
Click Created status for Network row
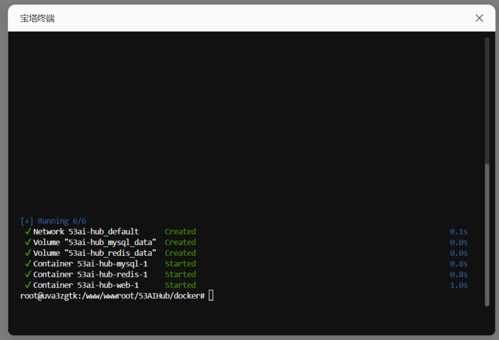pyautogui.click(x=180, y=232)
